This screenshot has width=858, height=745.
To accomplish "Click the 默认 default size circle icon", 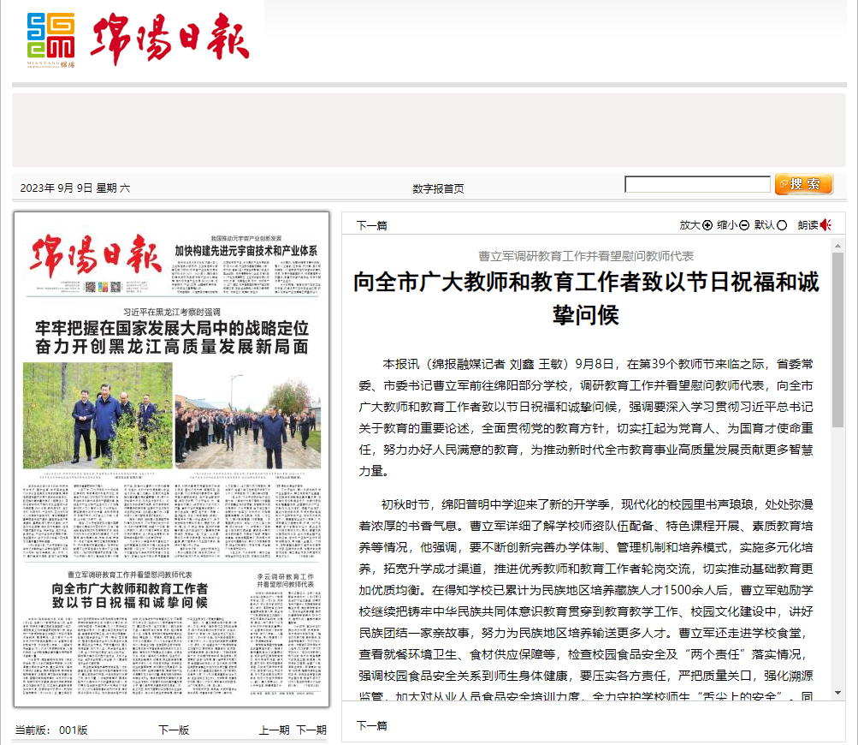I will (782, 225).
